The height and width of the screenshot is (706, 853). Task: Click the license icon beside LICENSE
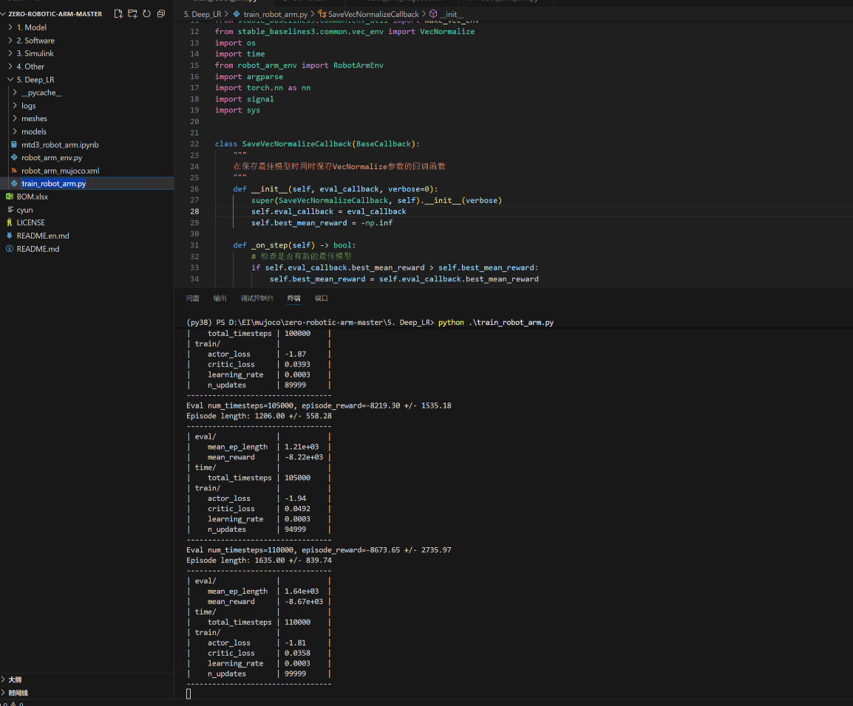[10, 223]
